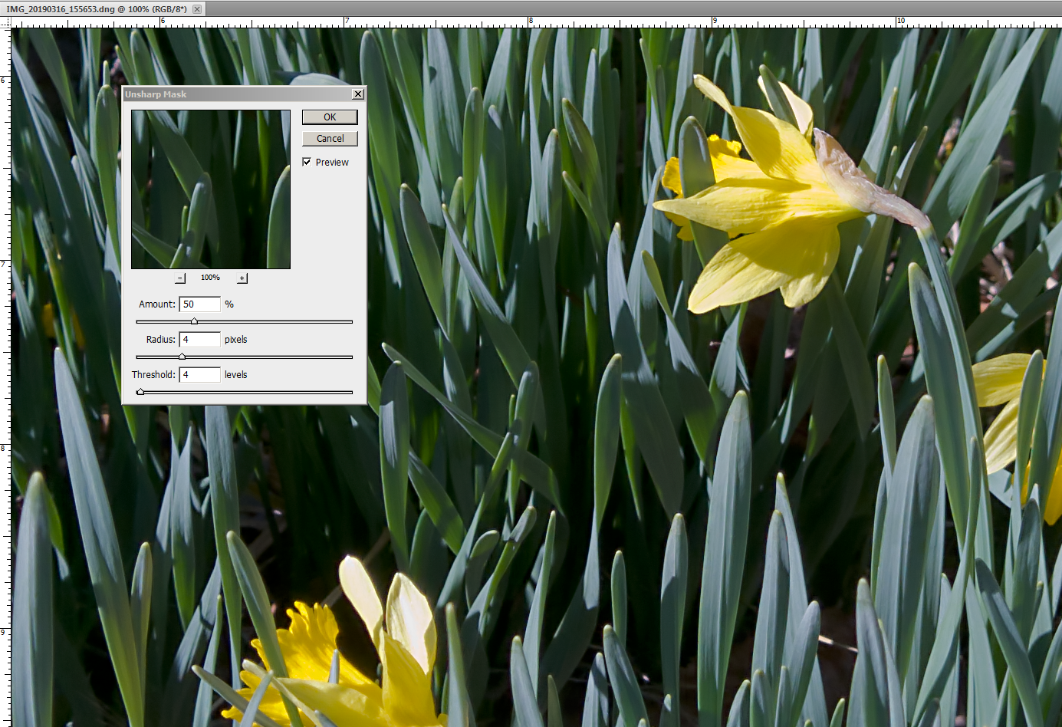Click the Unsharp Mask title bar

tap(230, 94)
